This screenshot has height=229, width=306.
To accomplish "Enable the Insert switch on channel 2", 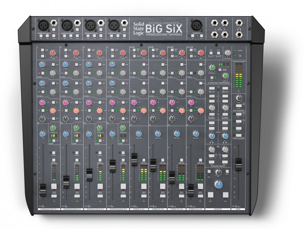I will click(76, 152).
